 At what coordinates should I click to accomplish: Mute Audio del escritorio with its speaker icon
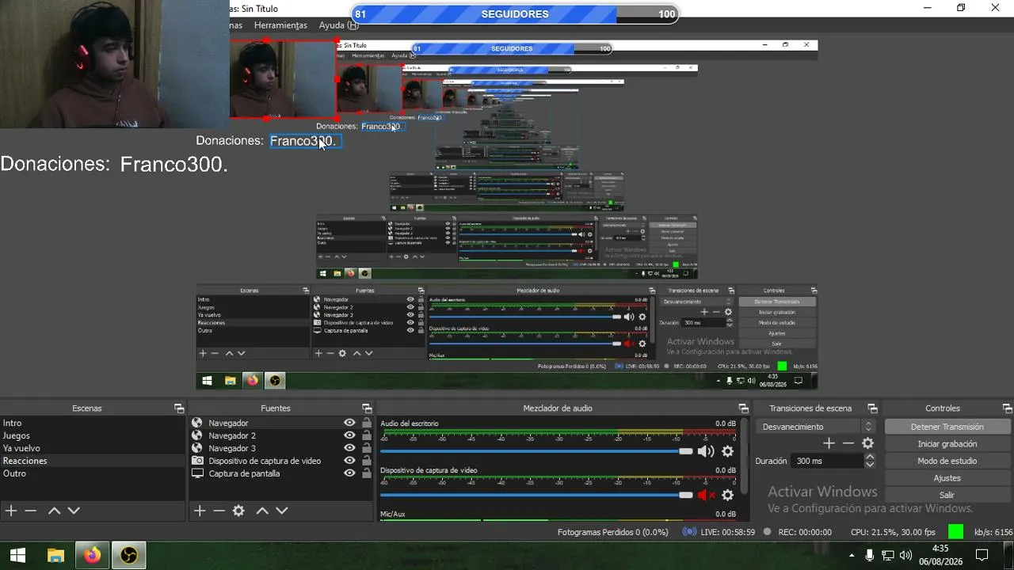coord(705,451)
